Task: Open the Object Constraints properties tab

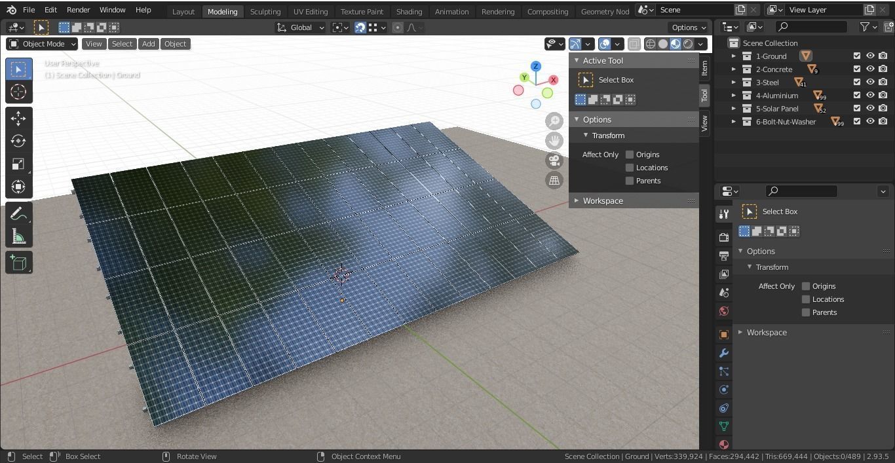Action: [x=724, y=407]
